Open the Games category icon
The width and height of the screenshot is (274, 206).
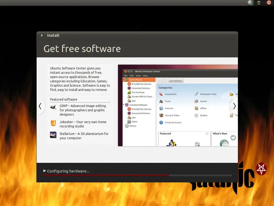196,101
